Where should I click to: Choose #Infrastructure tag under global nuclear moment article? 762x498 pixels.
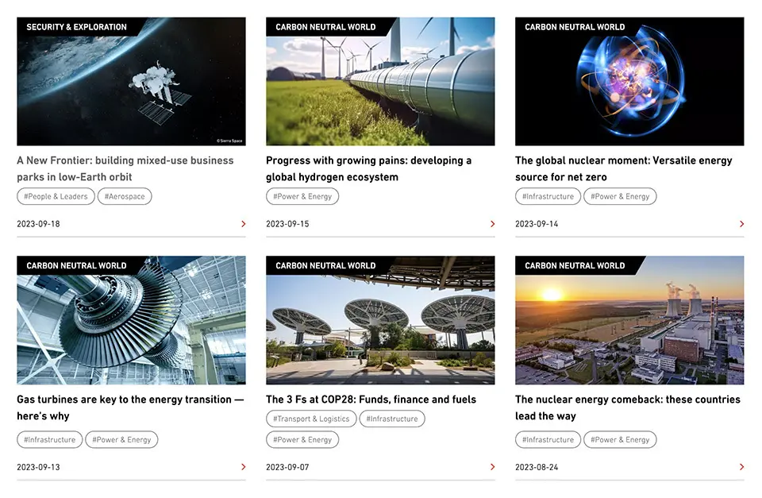click(x=548, y=196)
